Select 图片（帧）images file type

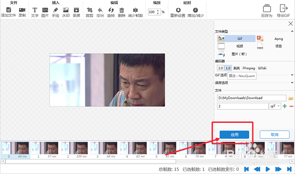coord(236,54)
